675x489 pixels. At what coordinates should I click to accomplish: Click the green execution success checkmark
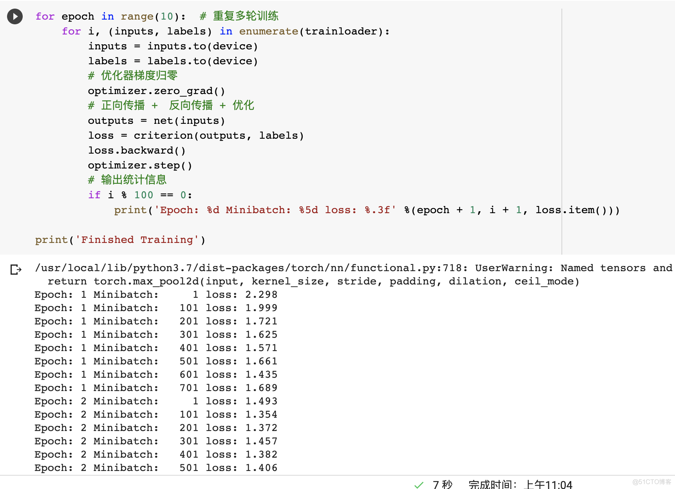pyautogui.click(x=419, y=485)
